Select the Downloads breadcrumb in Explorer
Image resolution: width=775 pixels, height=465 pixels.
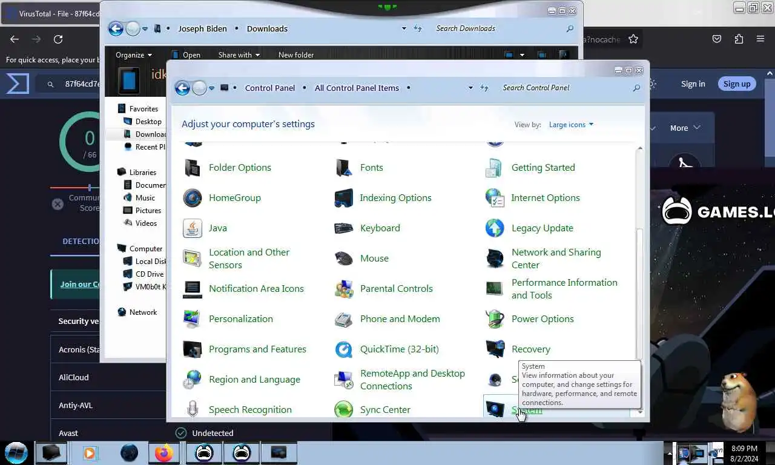coord(267,28)
